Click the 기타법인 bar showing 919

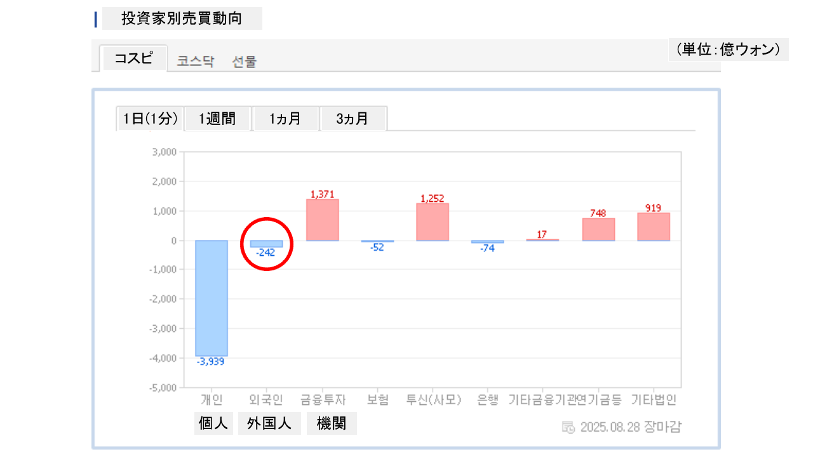(x=654, y=227)
